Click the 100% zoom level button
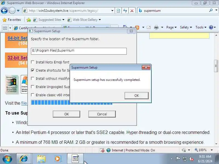Viewport: 219px width, 164px height. [x=201, y=150]
